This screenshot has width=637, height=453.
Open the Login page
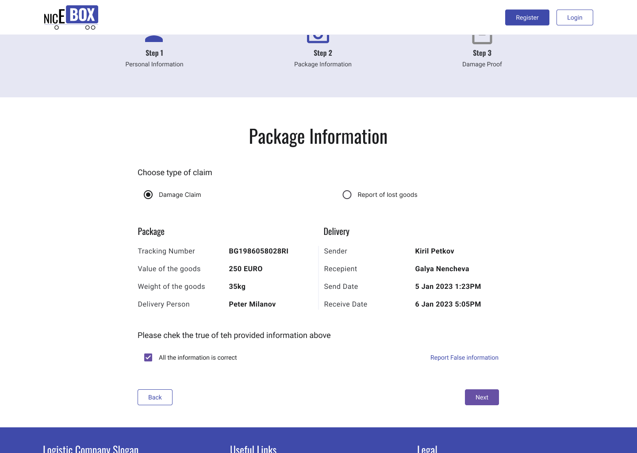pos(574,18)
